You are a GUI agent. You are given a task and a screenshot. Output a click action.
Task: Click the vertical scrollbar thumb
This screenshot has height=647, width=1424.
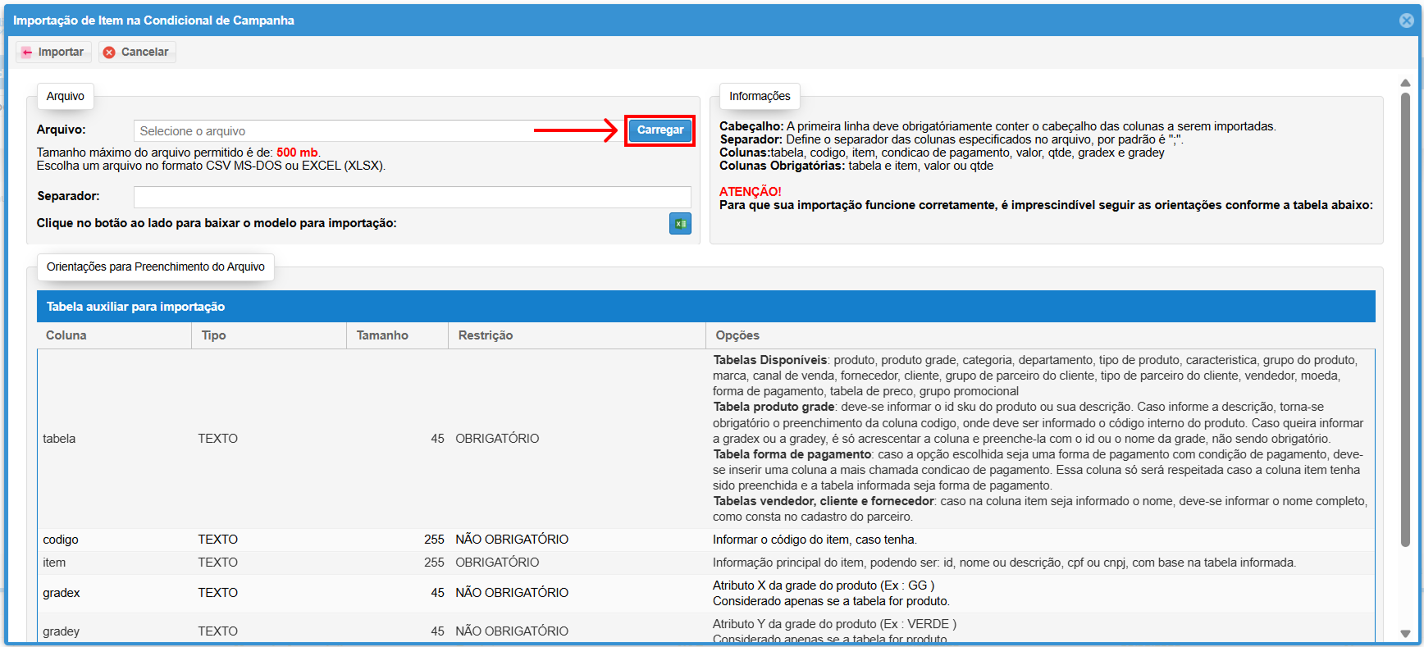[1405, 320]
